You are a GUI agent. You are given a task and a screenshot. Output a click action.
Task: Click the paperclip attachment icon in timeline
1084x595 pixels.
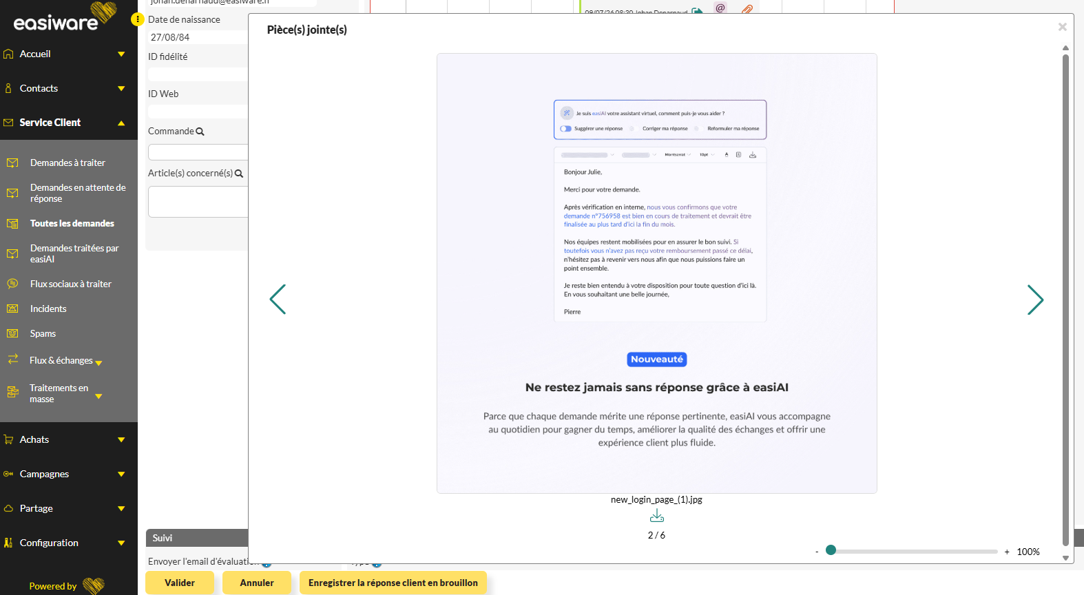(747, 9)
